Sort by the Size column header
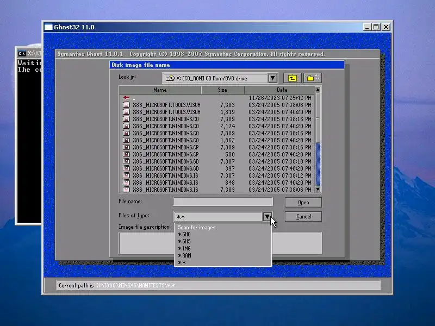 [222, 90]
